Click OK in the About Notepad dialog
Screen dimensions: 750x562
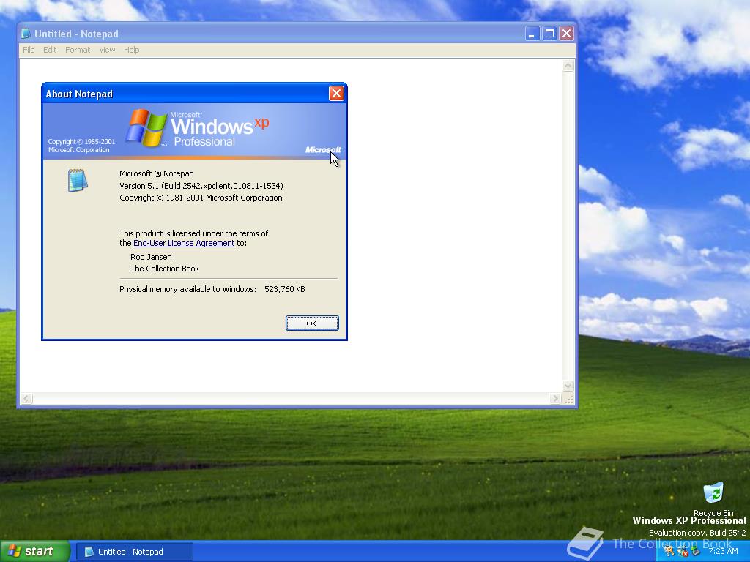coord(312,323)
